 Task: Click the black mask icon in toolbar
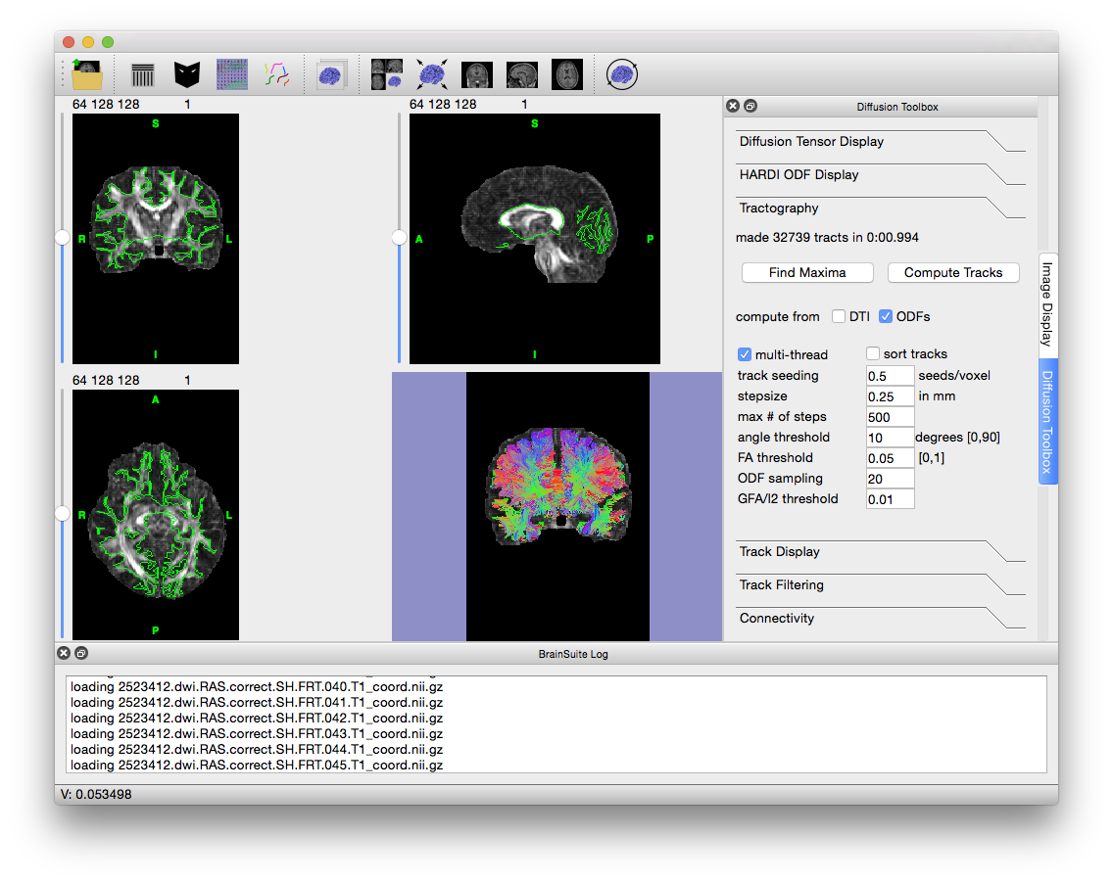point(187,74)
